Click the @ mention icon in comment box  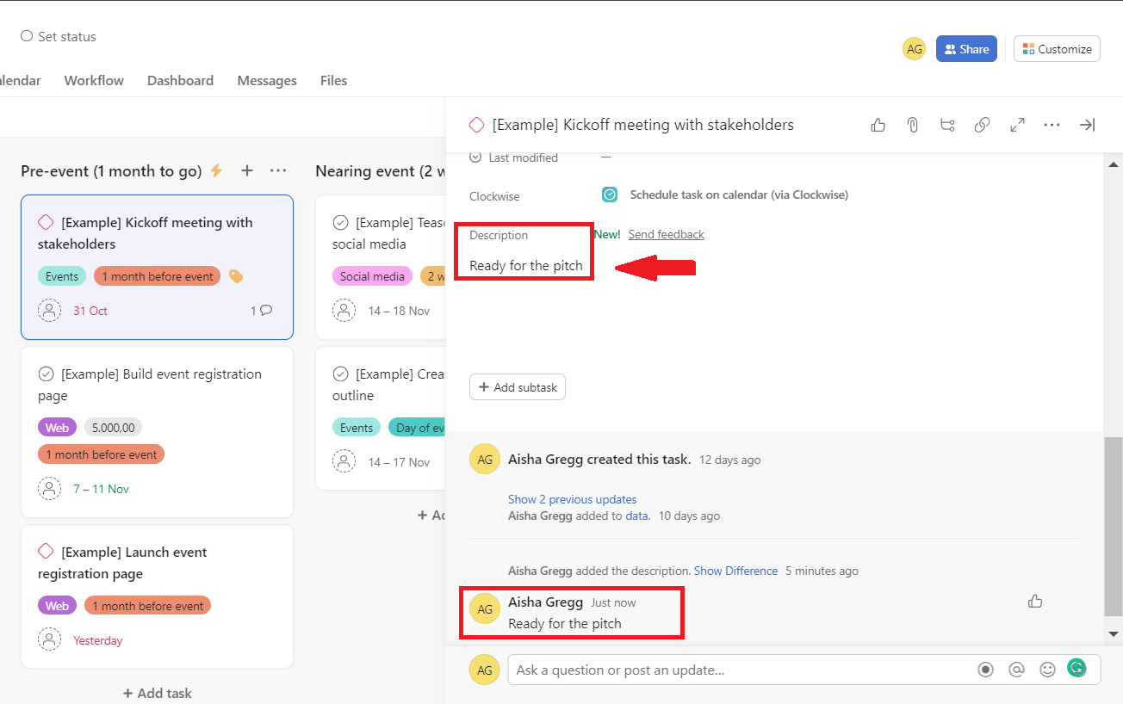[x=1016, y=670]
